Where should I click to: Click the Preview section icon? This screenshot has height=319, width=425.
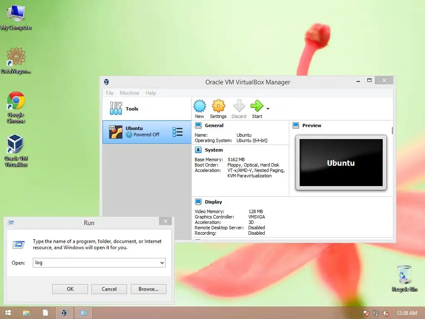(296, 125)
